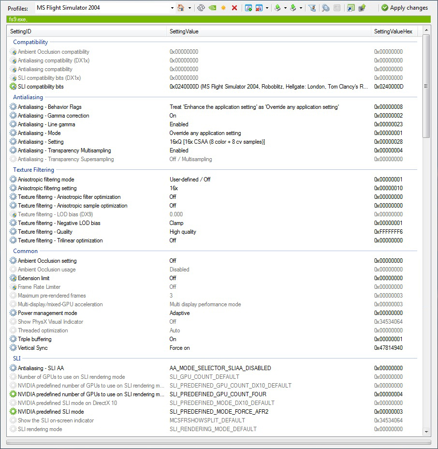The image size is (438, 449).
Task: Click the Apply changes button
Action: pos(405,8)
